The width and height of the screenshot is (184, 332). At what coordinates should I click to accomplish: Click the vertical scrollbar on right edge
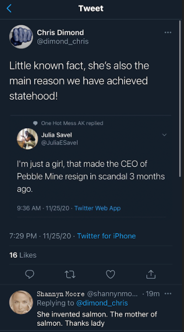tap(180, 99)
